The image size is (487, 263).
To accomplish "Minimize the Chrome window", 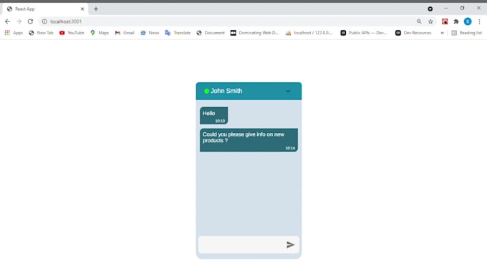I will (446, 9).
